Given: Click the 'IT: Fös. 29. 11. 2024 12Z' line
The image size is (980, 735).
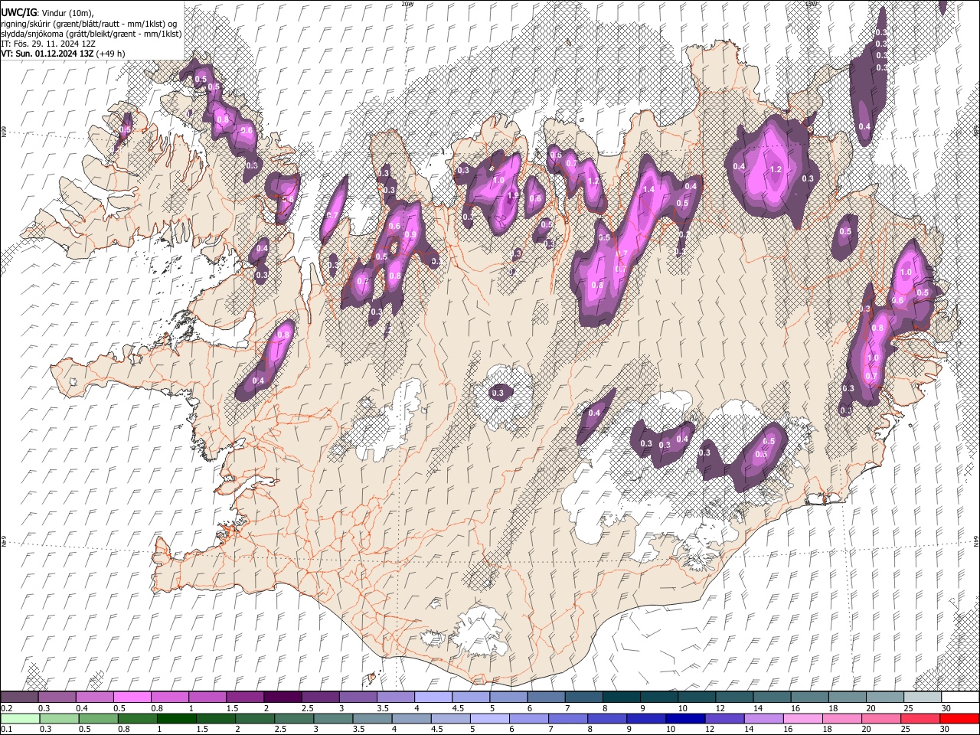Looking at the screenshot, I should point(48,44).
